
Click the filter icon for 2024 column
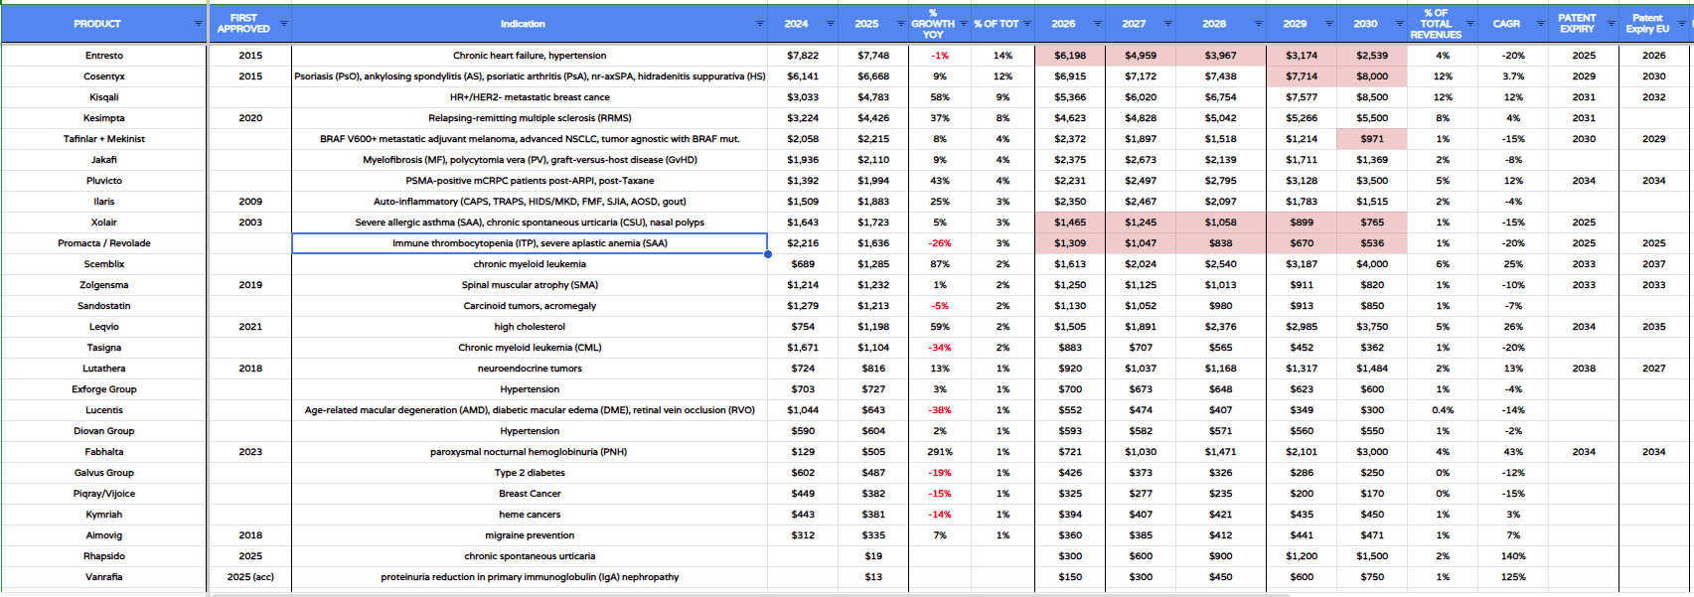coord(831,24)
